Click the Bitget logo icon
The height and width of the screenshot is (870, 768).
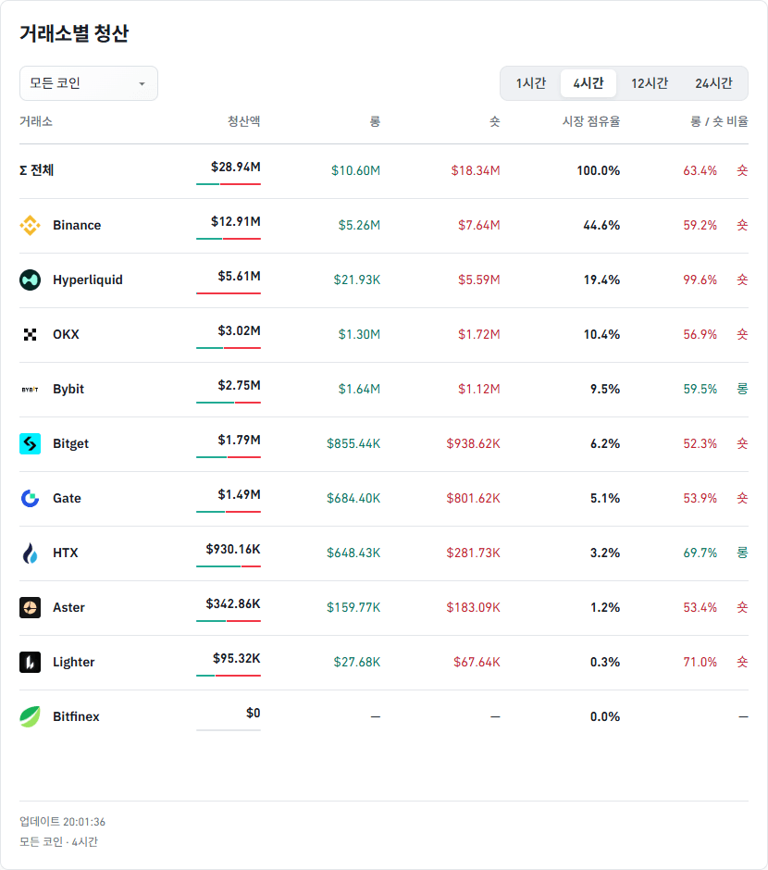pyautogui.click(x=30, y=444)
